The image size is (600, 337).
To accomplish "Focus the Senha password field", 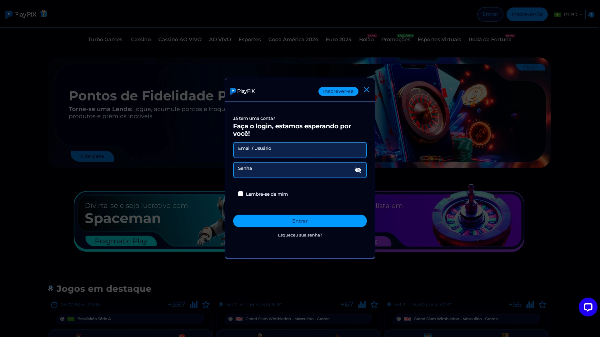I will [300, 170].
